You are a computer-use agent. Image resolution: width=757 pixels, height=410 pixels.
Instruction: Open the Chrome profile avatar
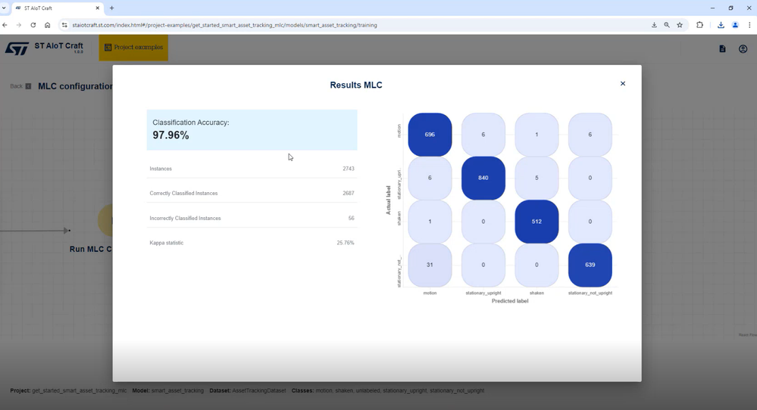pos(735,25)
